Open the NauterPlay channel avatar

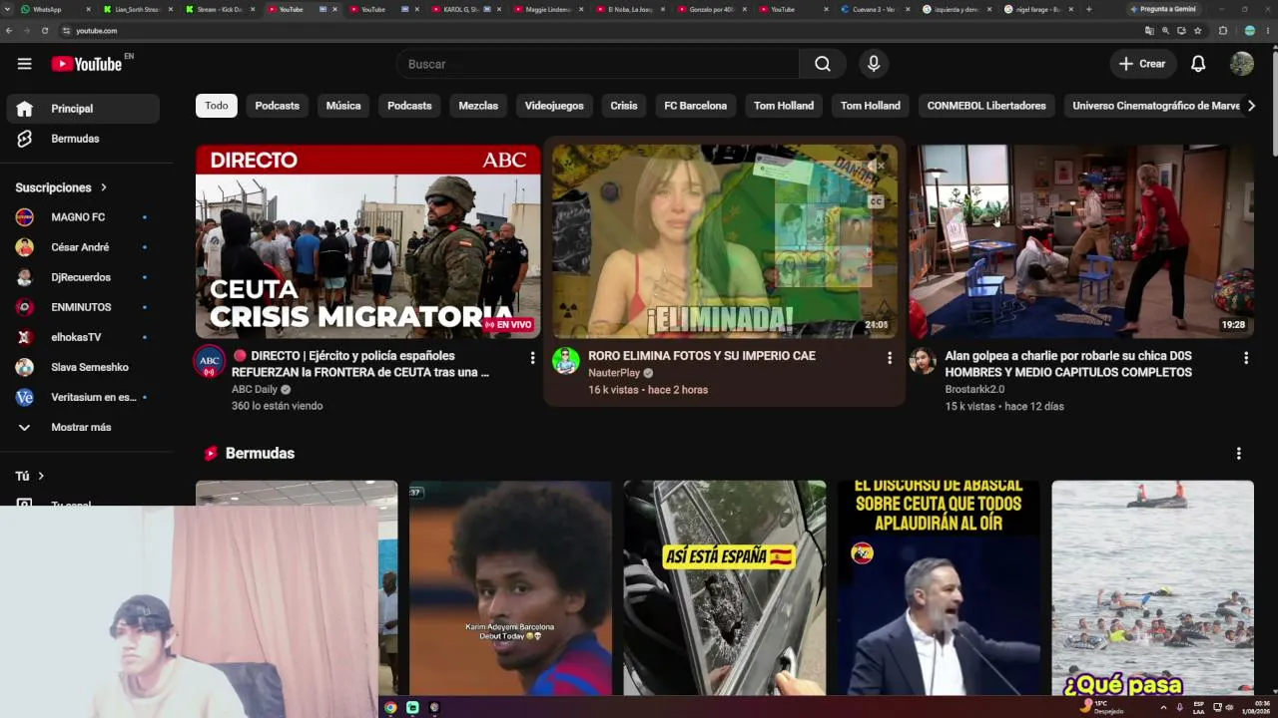point(566,361)
